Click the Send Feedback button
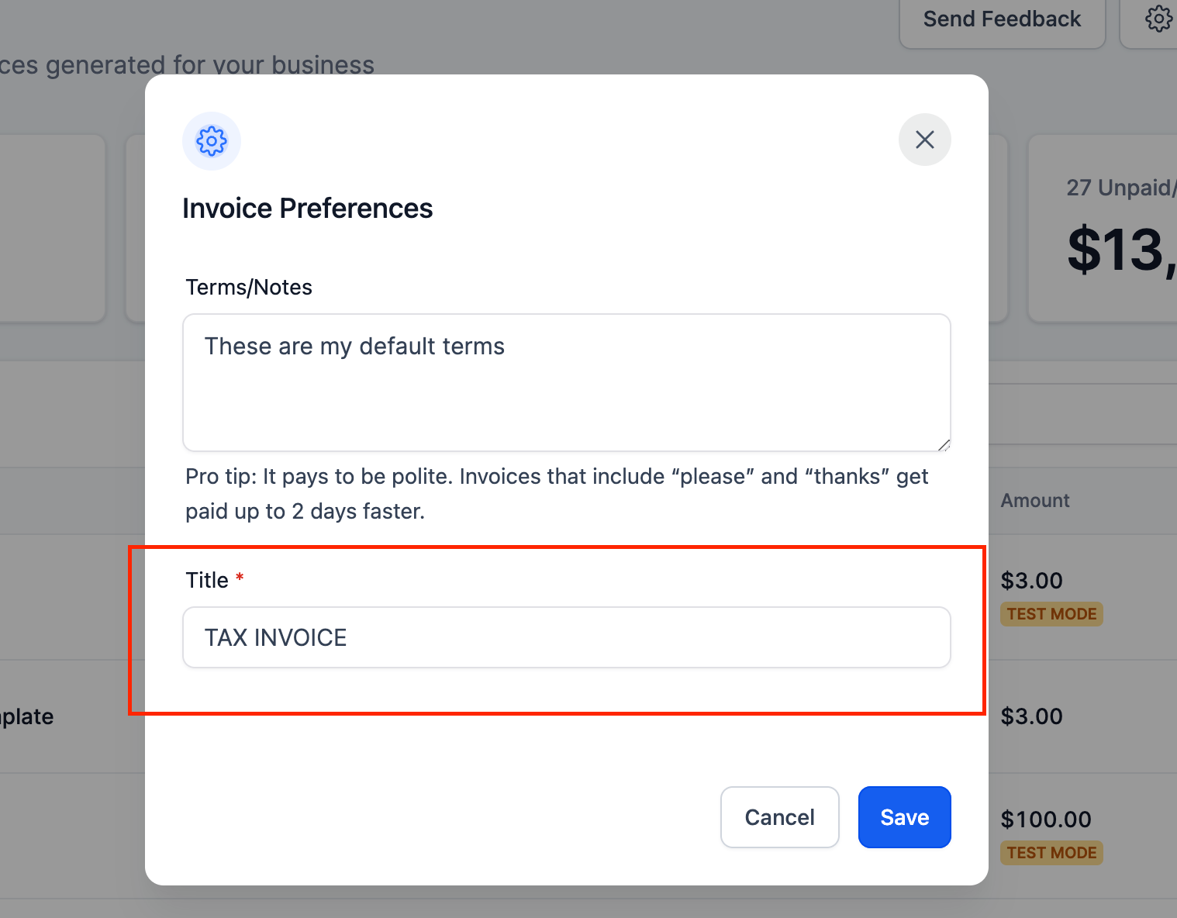The image size is (1177, 918). coord(1002,19)
